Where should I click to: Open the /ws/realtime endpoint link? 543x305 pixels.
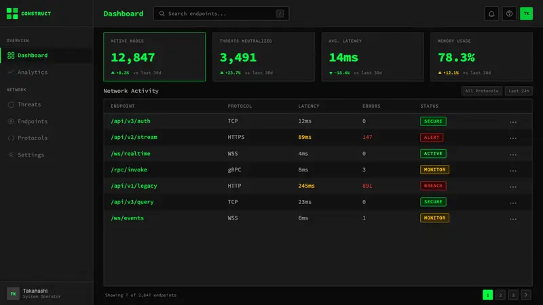pos(130,154)
